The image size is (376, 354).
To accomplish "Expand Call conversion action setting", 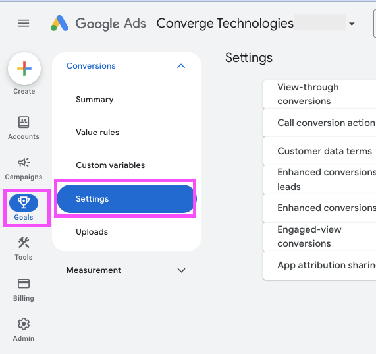I will (x=319, y=123).
